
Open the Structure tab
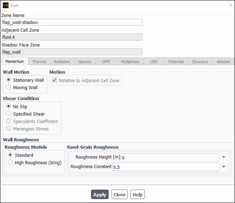(200, 62)
